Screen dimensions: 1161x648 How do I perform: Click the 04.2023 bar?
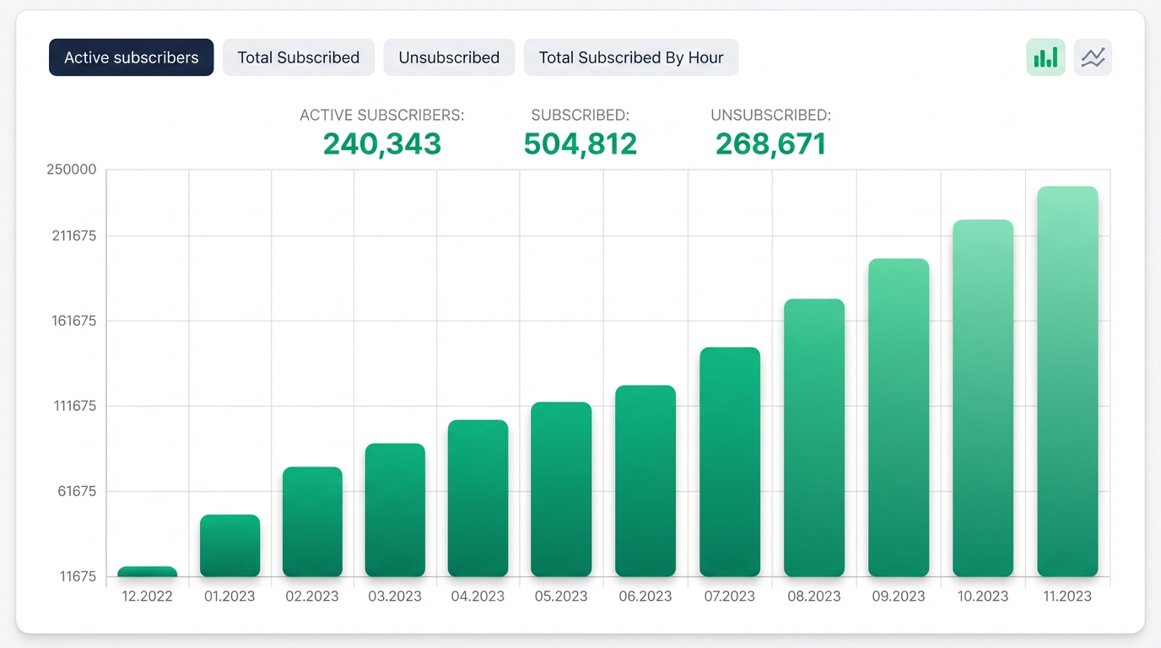pos(478,499)
